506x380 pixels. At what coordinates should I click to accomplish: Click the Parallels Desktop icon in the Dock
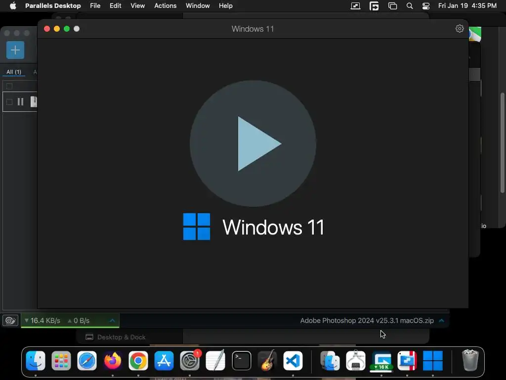407,361
